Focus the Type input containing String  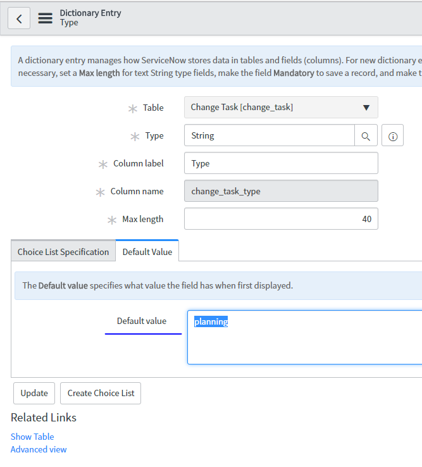click(270, 136)
